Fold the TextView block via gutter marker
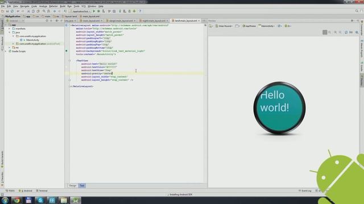The height and width of the screenshot is (204, 364). pos(69,61)
